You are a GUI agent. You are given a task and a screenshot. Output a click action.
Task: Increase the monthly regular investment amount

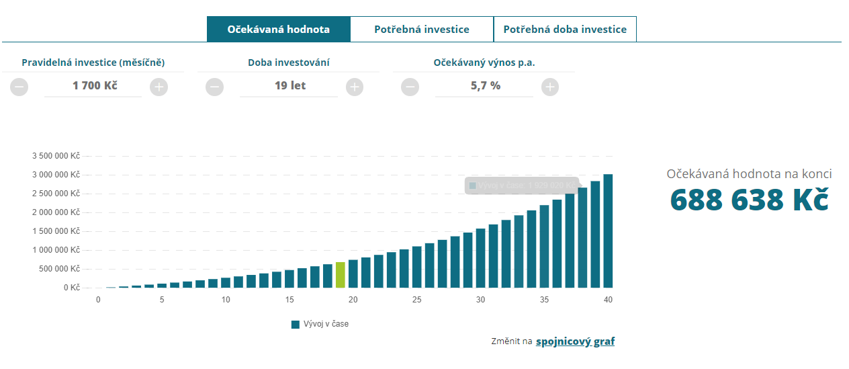[x=159, y=87]
